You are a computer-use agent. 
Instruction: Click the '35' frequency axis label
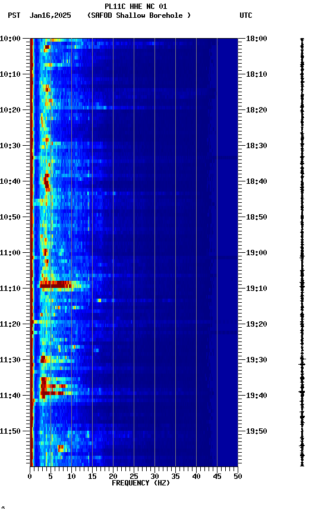(x=175, y=477)
